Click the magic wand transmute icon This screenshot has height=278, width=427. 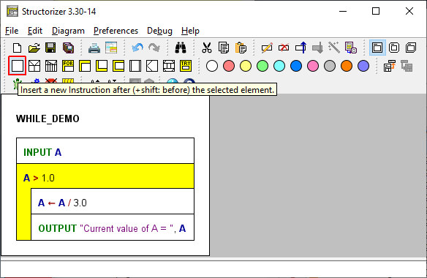(x=334, y=48)
